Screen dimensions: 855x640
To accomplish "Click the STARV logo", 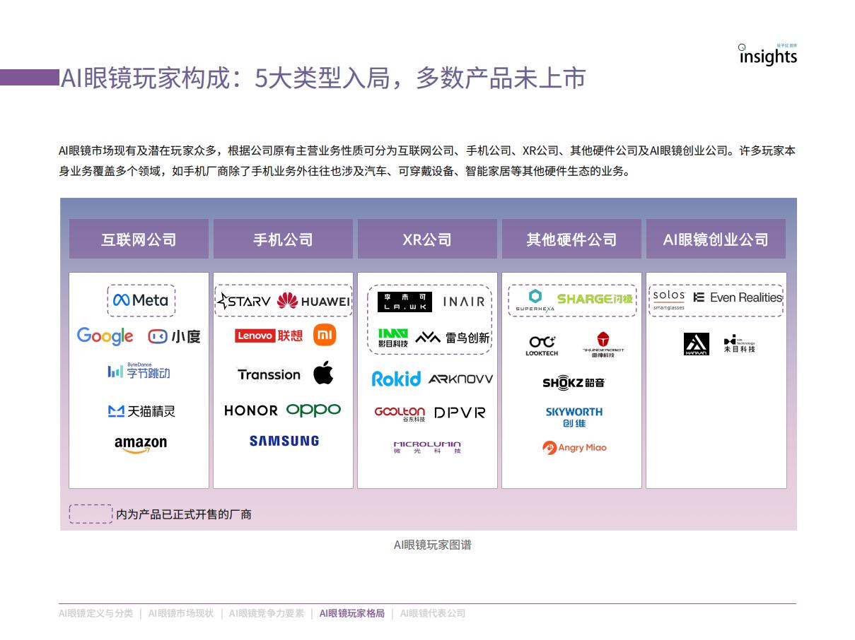I will click(x=244, y=302).
